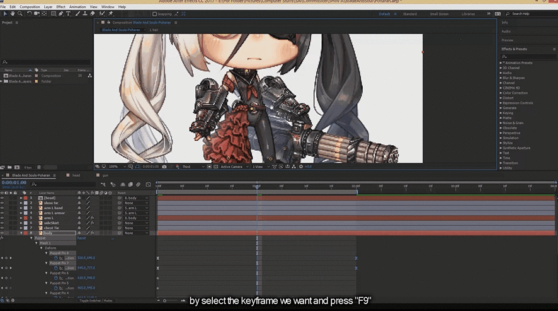This screenshot has height=311, width=558.
Task: Click the Reset link for Puppet effect
Action: [x=81, y=238]
